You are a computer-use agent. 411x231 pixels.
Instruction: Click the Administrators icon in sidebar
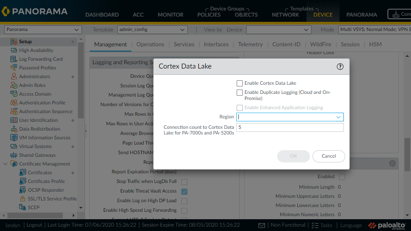coord(14,77)
